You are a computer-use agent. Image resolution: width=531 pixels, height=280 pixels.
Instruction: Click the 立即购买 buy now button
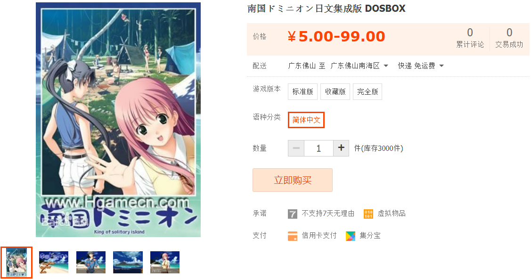tap(292, 180)
